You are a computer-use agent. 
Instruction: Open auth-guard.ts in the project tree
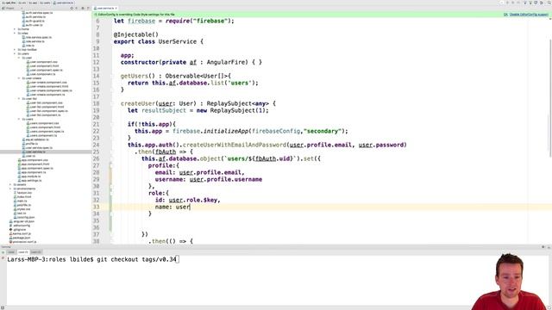pos(33,21)
